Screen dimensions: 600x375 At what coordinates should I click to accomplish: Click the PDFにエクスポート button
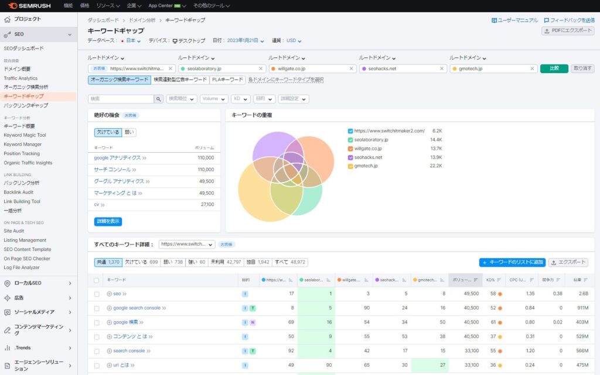568,31
